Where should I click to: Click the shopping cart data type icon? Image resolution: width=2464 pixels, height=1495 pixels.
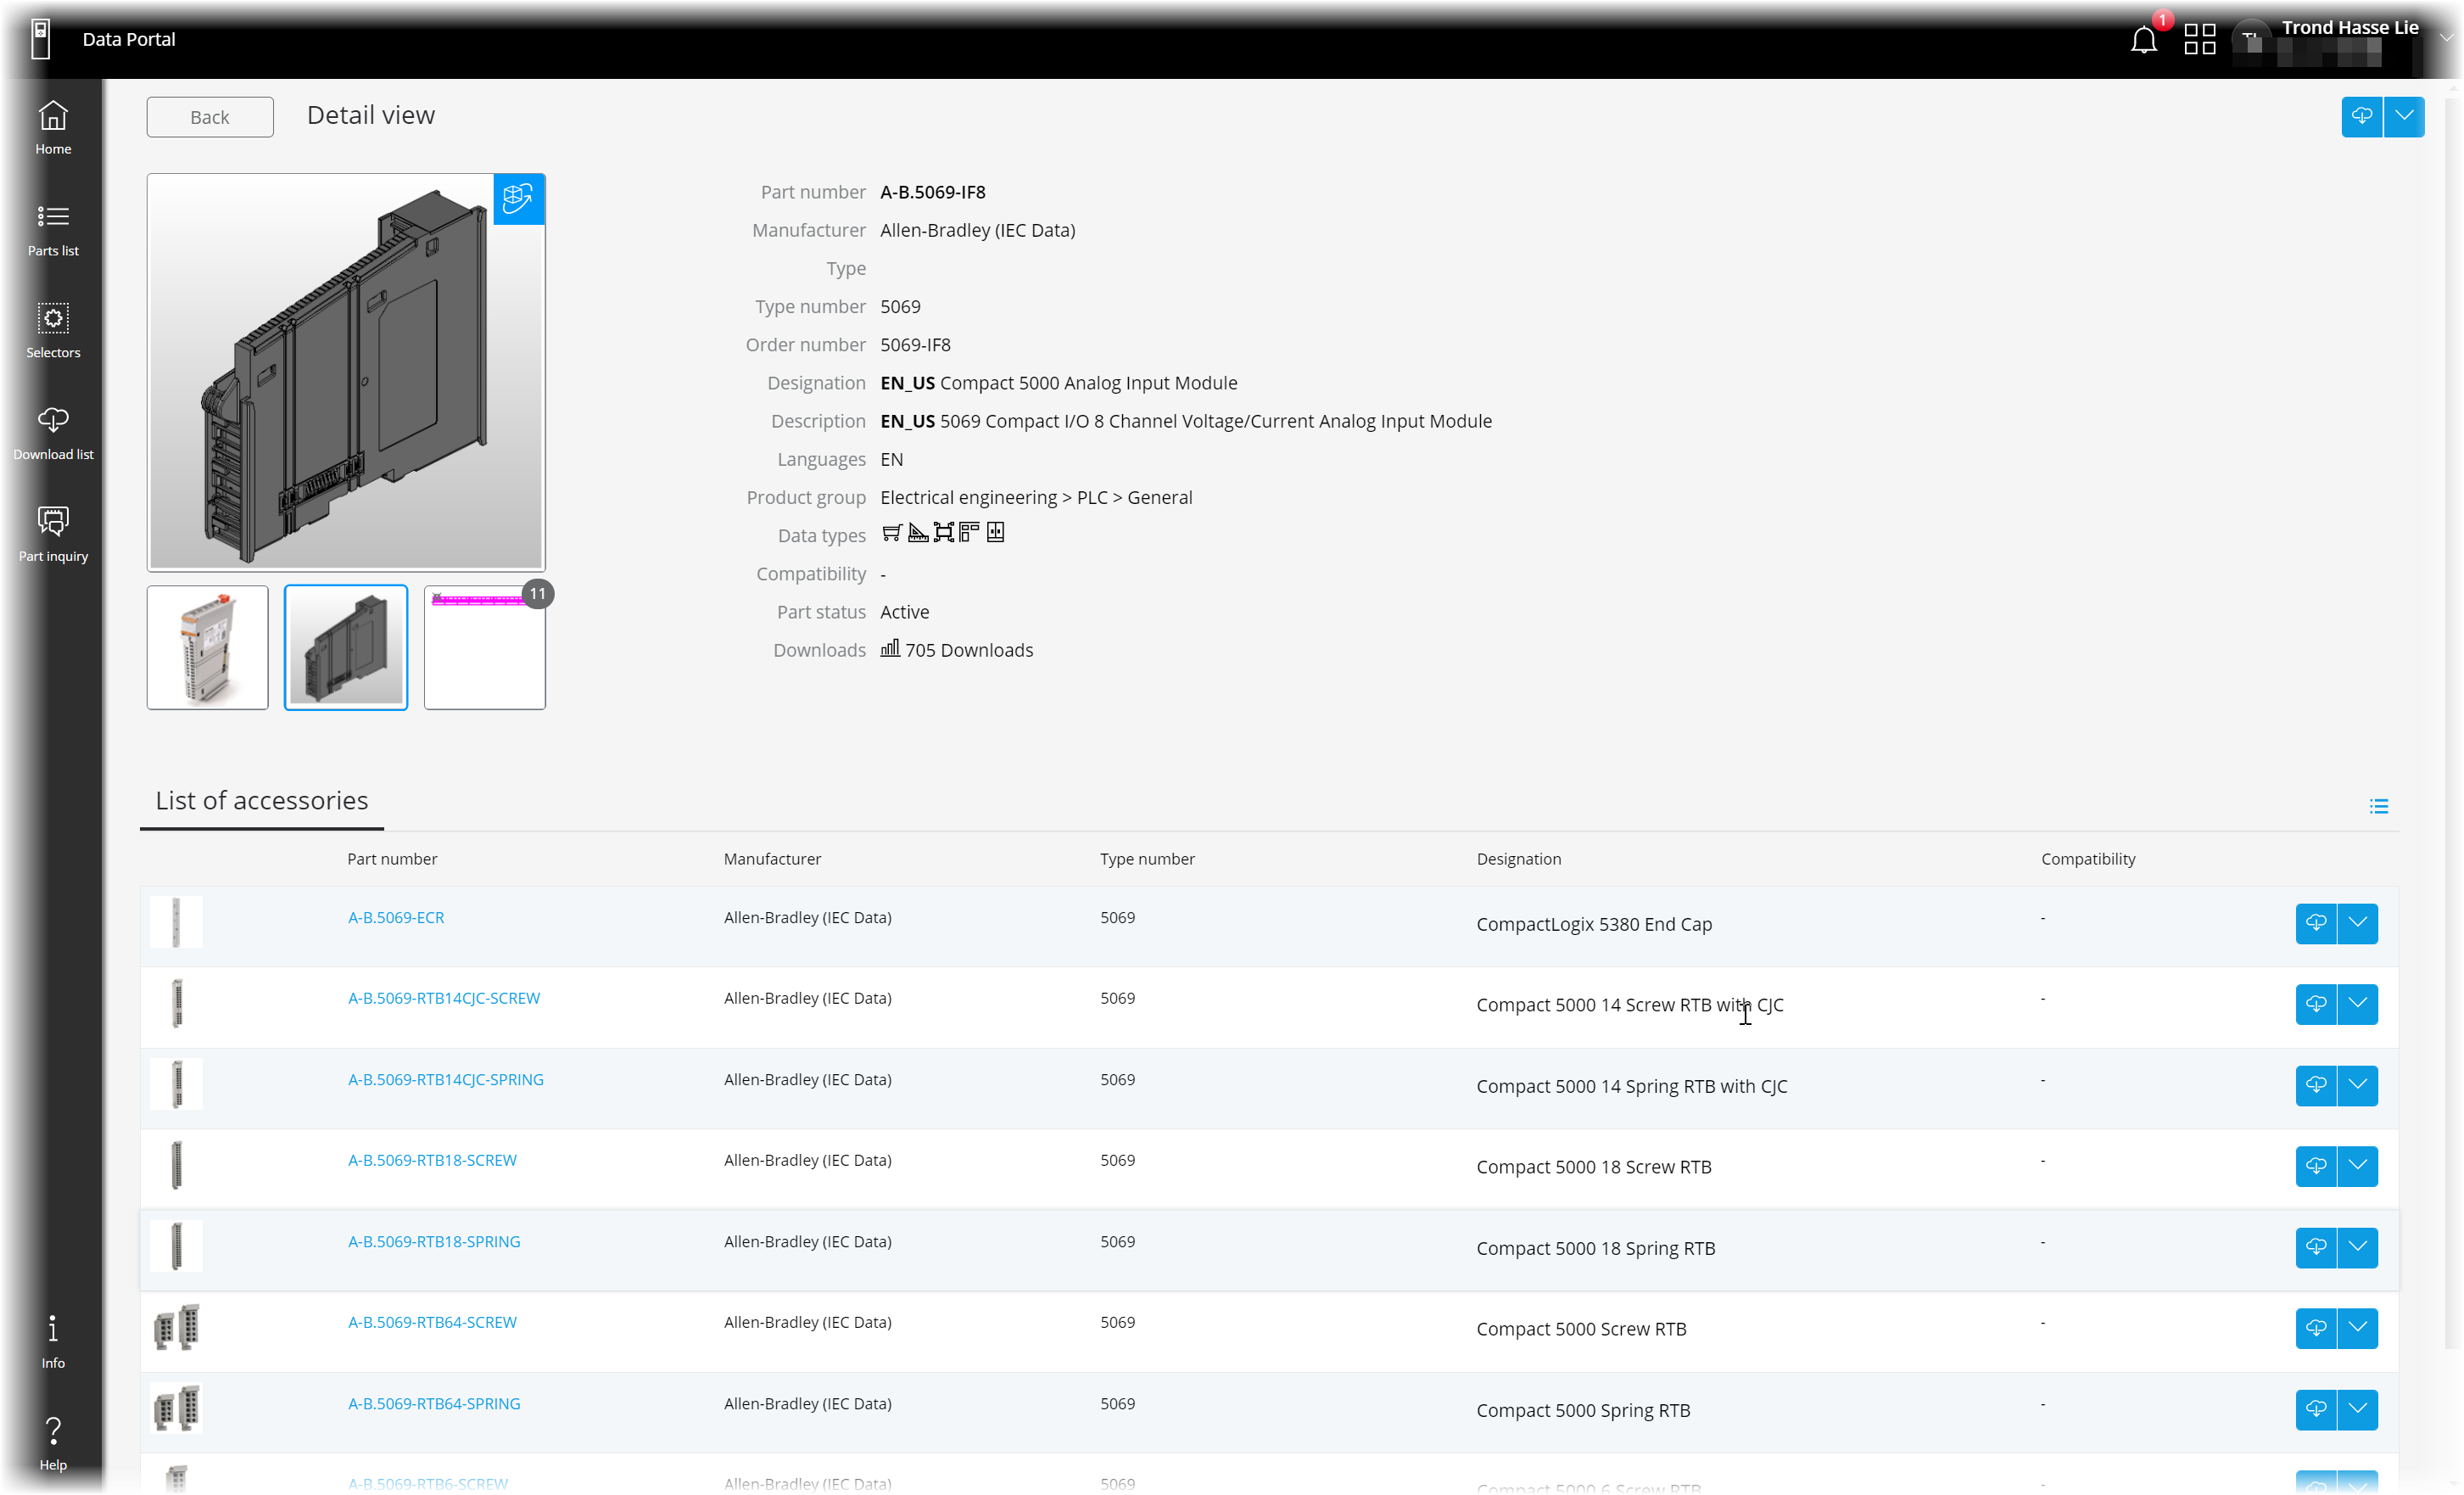pyautogui.click(x=891, y=533)
